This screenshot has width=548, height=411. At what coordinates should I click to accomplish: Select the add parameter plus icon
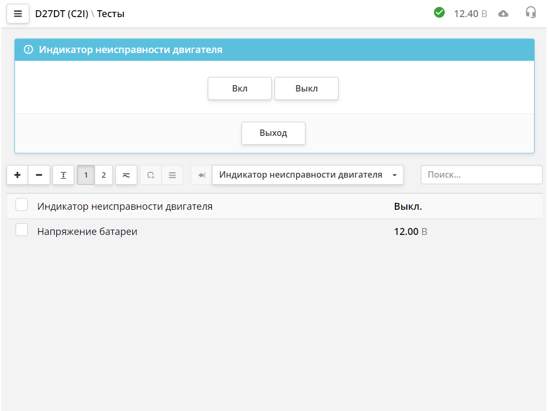pyautogui.click(x=17, y=174)
